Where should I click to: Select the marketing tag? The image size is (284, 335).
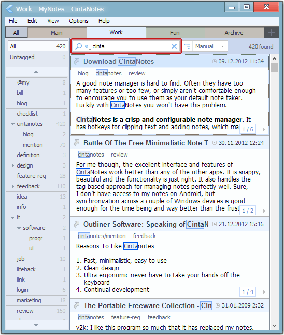pyautogui.click(x=37, y=300)
